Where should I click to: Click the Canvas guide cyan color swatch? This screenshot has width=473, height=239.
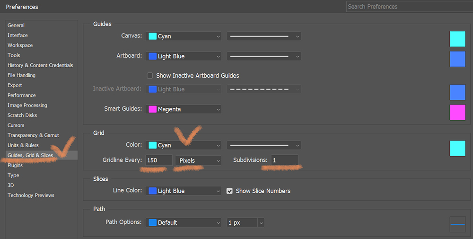tap(457, 39)
